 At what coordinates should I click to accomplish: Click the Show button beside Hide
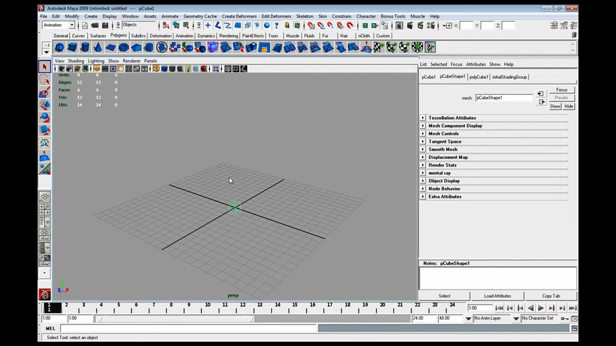tap(555, 106)
